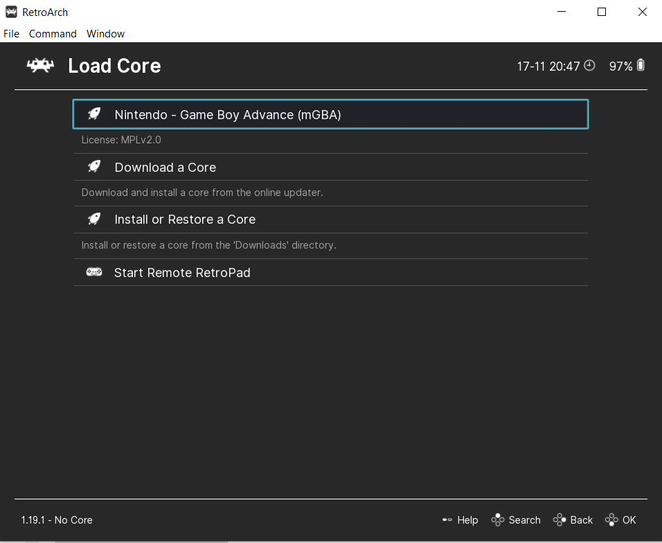Open the Window menu
Image resolution: width=662 pixels, height=543 pixels.
[105, 33]
